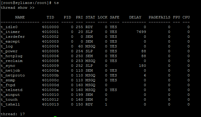
Task: Select the t_power thread name
Action: [x=9, y=51]
